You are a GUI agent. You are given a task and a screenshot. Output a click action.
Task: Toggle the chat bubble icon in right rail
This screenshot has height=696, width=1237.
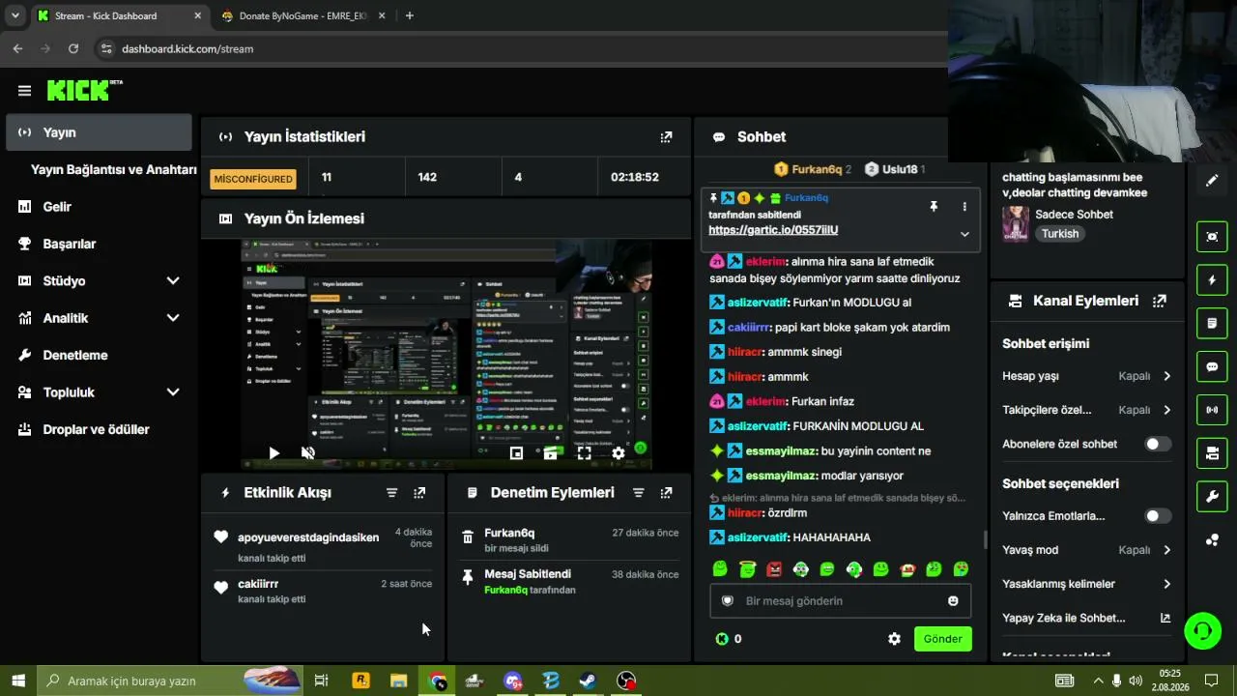[x=1212, y=367]
